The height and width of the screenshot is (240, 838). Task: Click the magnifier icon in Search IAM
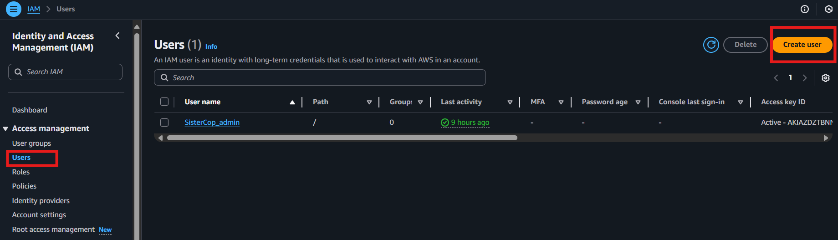click(18, 72)
